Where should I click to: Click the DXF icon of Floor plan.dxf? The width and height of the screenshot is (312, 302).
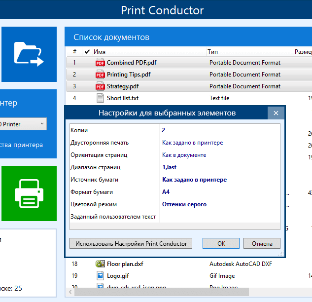pos(100,264)
